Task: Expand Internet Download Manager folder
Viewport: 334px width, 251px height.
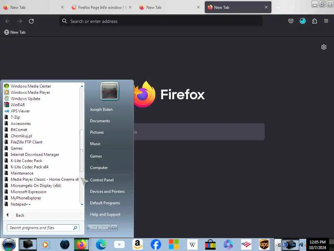Action: 35,154
